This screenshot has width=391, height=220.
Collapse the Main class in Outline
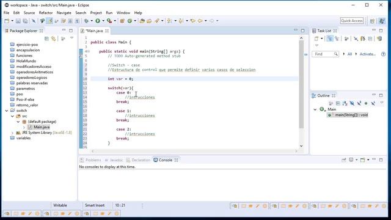pyautogui.click(x=315, y=109)
